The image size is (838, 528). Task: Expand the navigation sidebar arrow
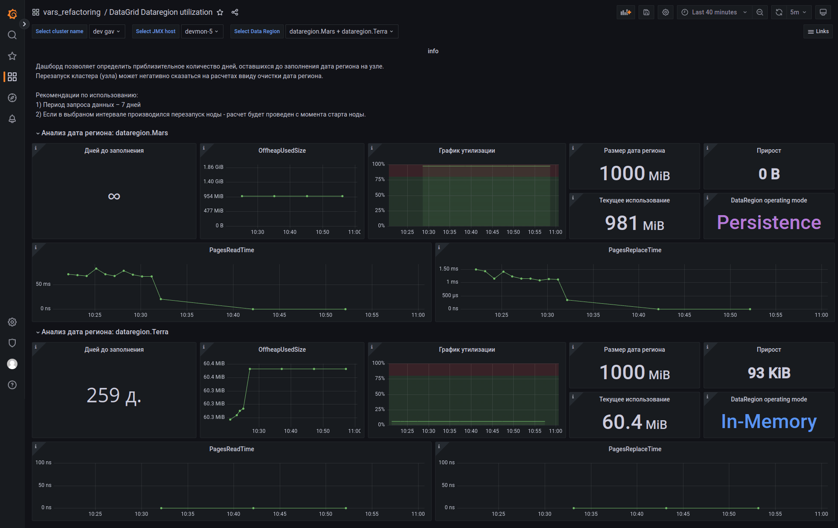pos(24,24)
